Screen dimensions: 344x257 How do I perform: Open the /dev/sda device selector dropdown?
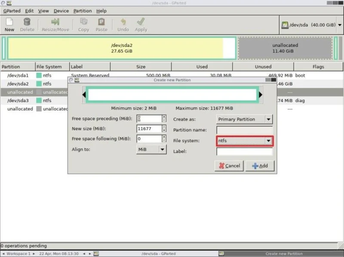pos(340,25)
